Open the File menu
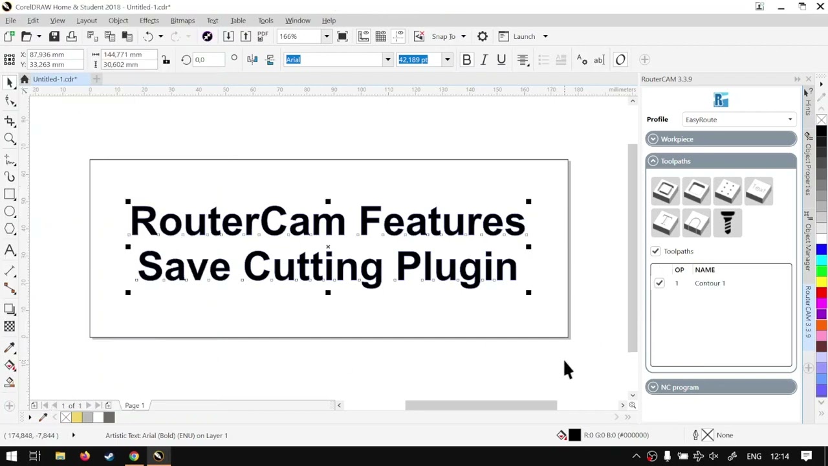 tap(10, 20)
